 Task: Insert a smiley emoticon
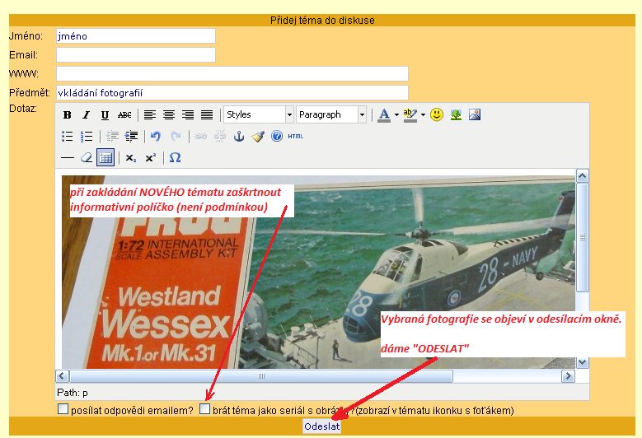coord(437,114)
